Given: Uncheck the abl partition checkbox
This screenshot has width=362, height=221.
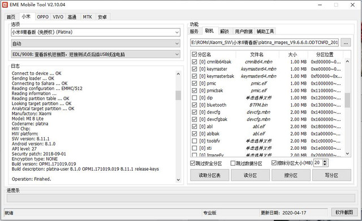Looking at the screenshot, I should pos(195,127).
